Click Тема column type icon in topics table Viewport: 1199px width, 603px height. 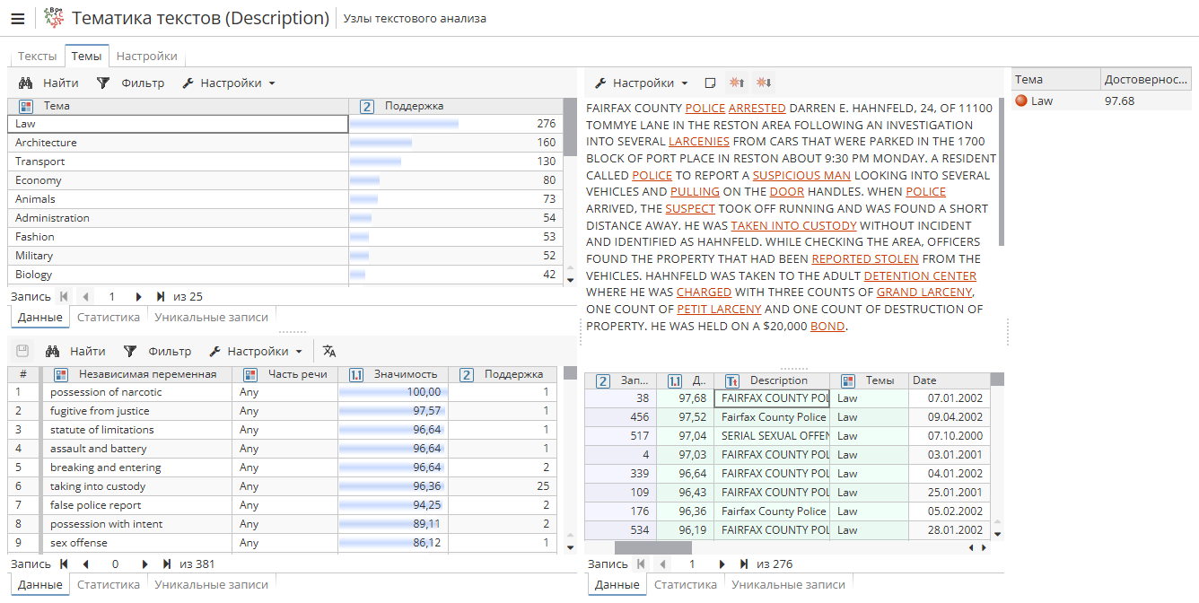[25, 106]
